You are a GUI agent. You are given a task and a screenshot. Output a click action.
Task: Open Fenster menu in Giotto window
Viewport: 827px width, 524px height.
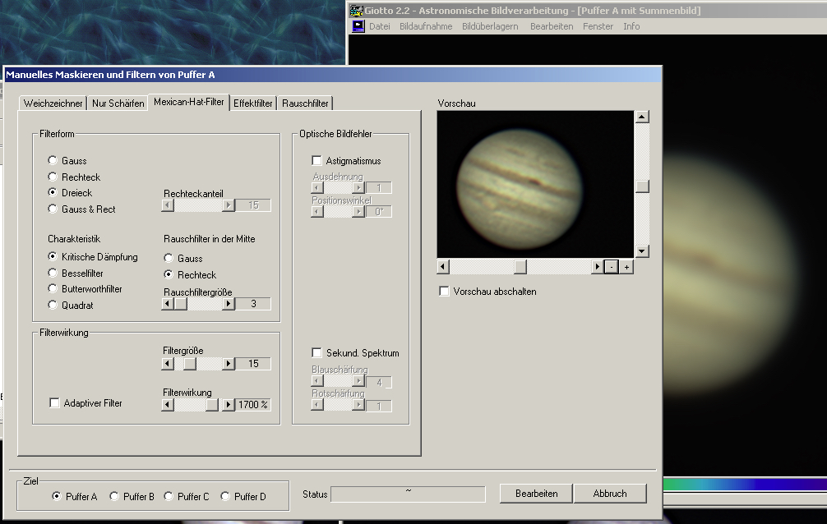598,26
